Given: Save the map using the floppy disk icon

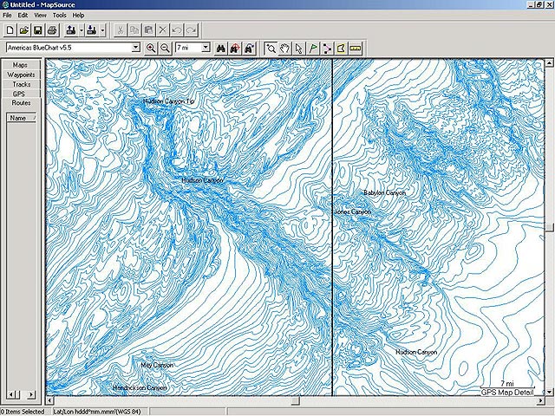Looking at the screenshot, I should coord(37,30).
